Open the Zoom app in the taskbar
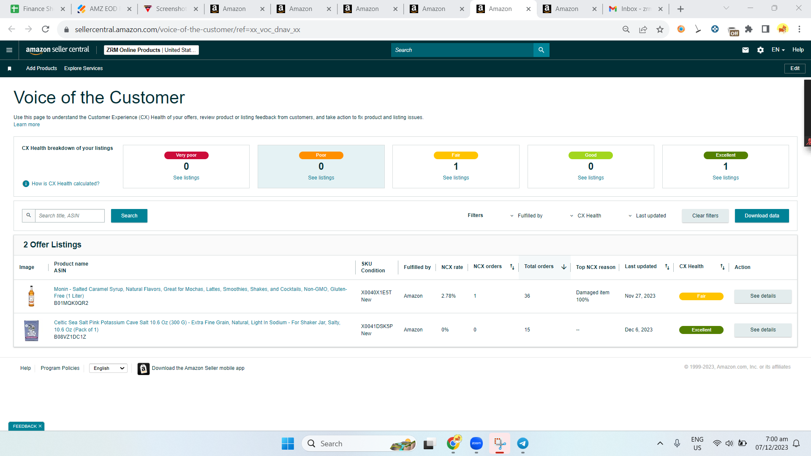This screenshot has width=811, height=456. [476, 443]
